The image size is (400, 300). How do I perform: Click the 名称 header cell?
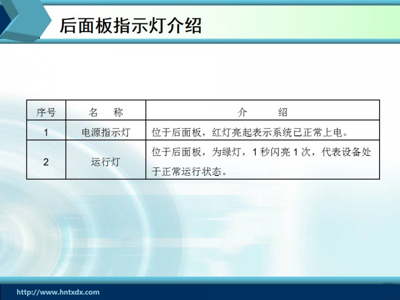pyautogui.click(x=105, y=110)
